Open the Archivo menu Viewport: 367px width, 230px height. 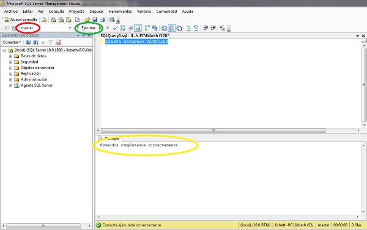[x=11, y=11]
